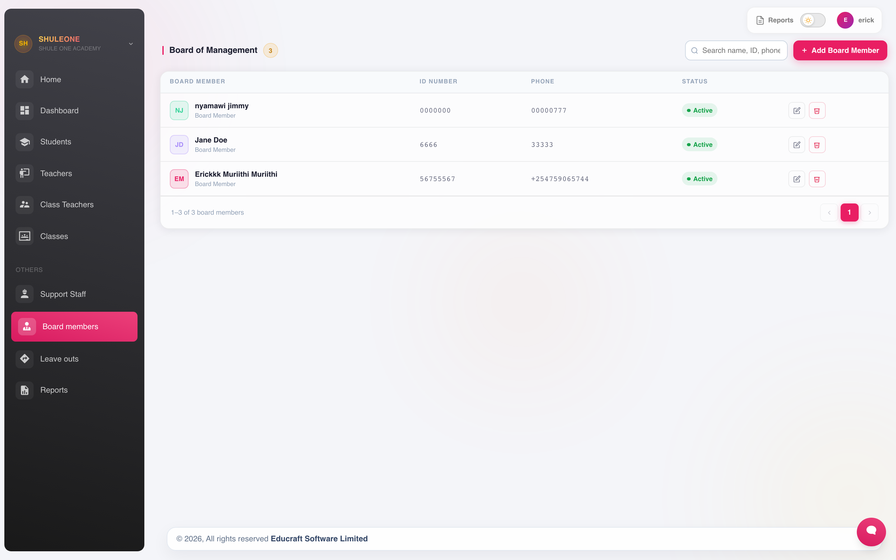
Task: Focus the Search name, ID, phone field
Action: (x=736, y=50)
